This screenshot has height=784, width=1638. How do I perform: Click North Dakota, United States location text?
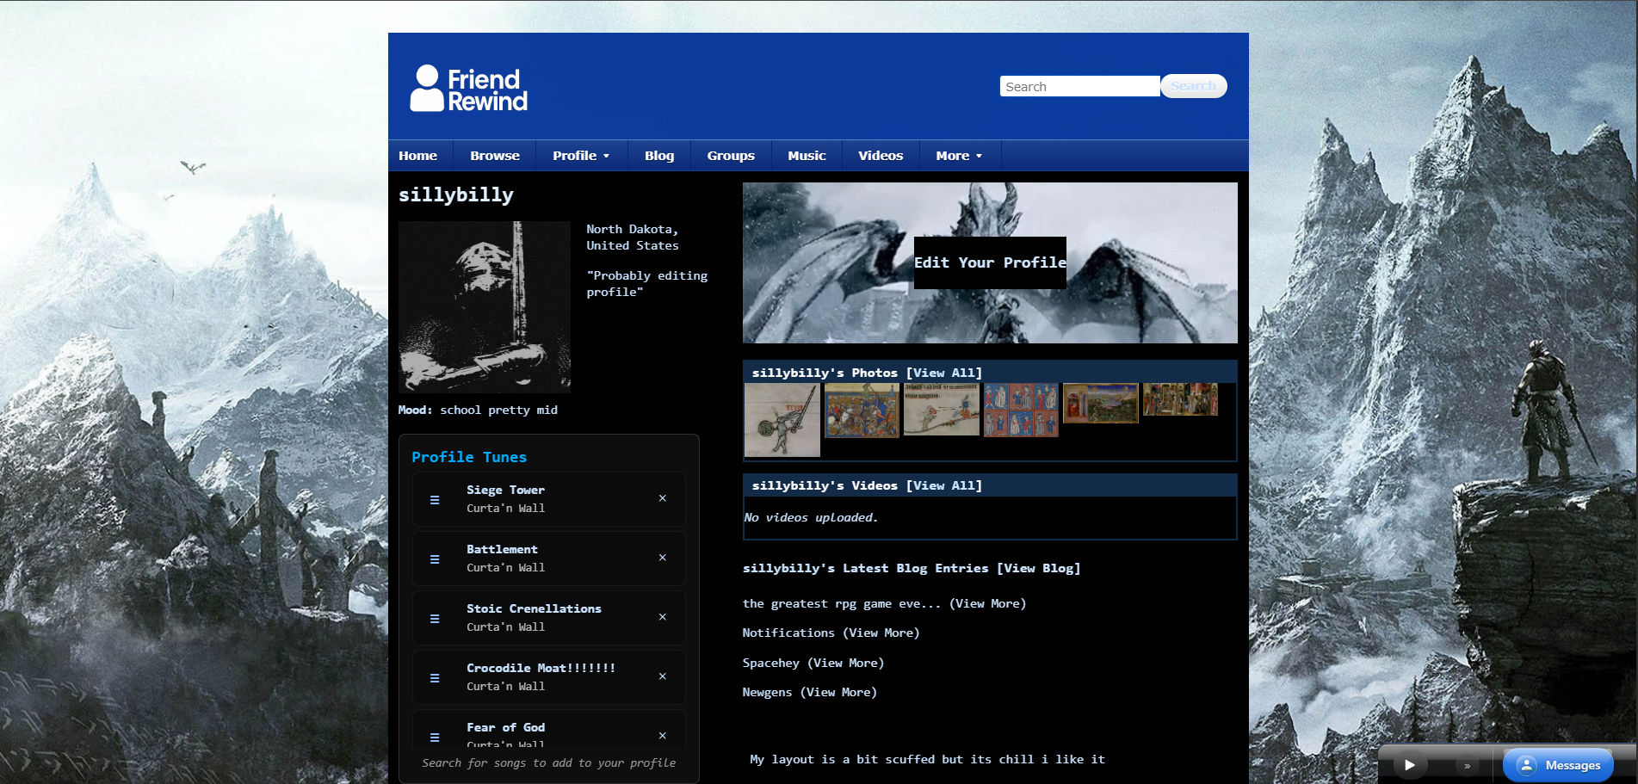[x=633, y=238]
